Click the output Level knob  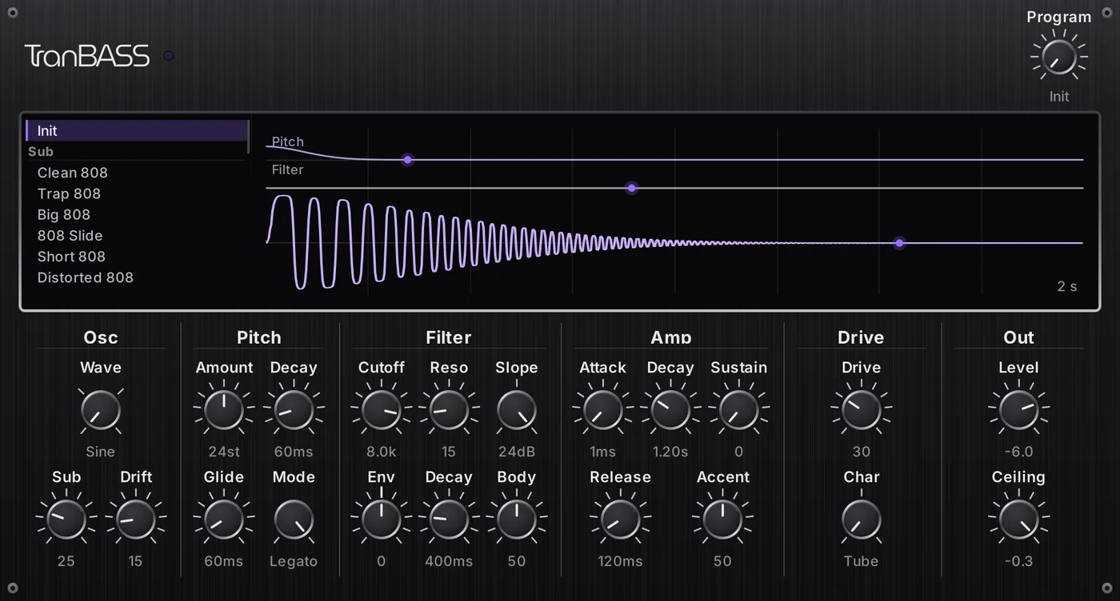[1019, 411]
